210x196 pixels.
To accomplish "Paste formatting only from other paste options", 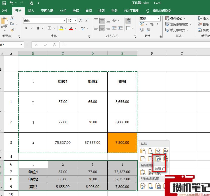I will [x=143, y=186].
